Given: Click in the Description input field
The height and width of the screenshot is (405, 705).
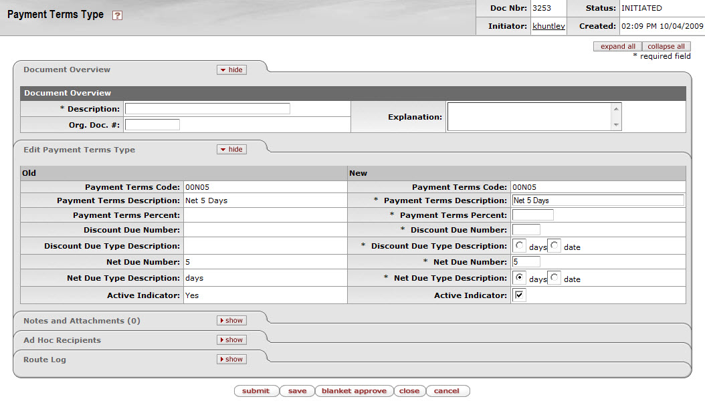Looking at the screenshot, I should click(x=207, y=109).
